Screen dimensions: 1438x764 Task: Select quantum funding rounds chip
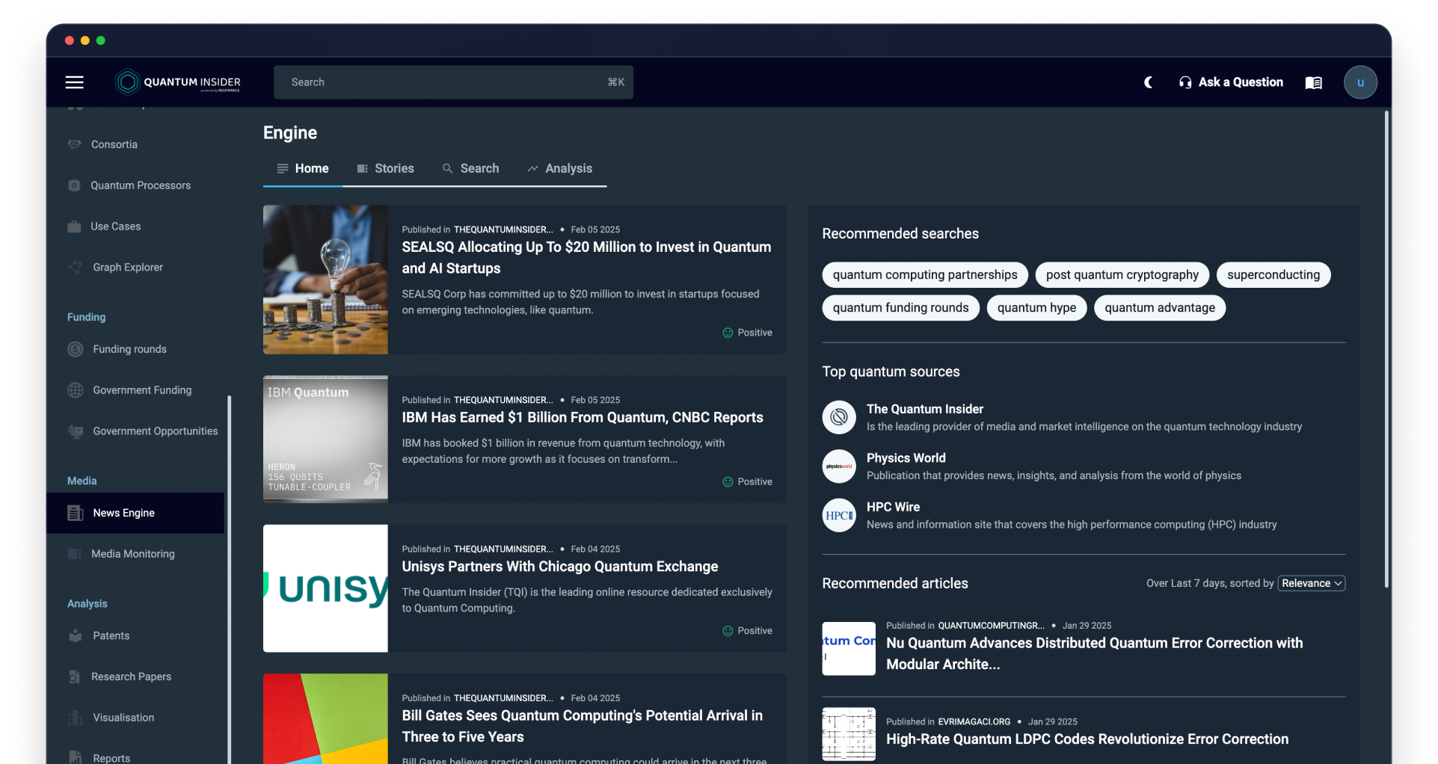(900, 308)
